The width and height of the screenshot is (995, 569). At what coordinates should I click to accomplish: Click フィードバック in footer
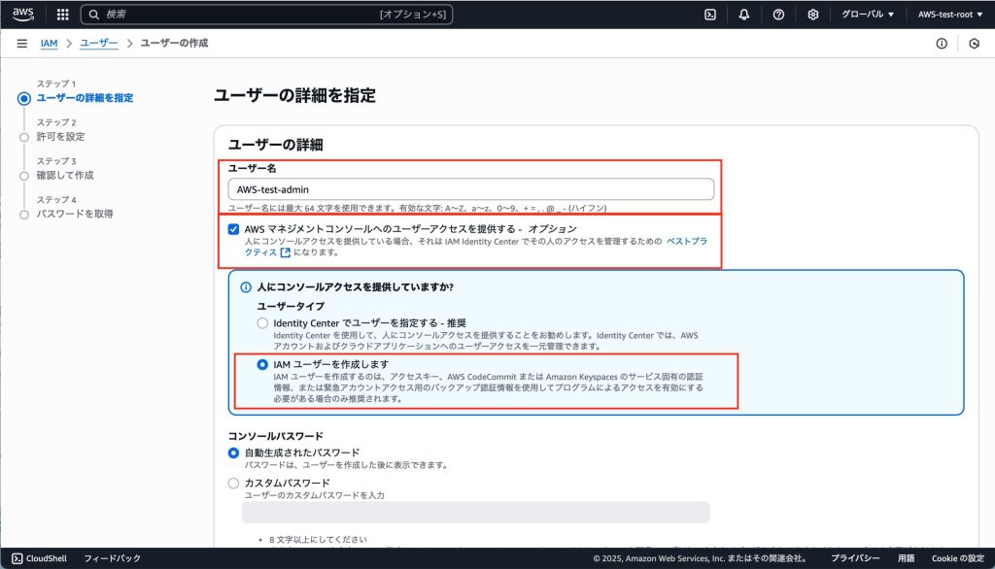click(113, 558)
